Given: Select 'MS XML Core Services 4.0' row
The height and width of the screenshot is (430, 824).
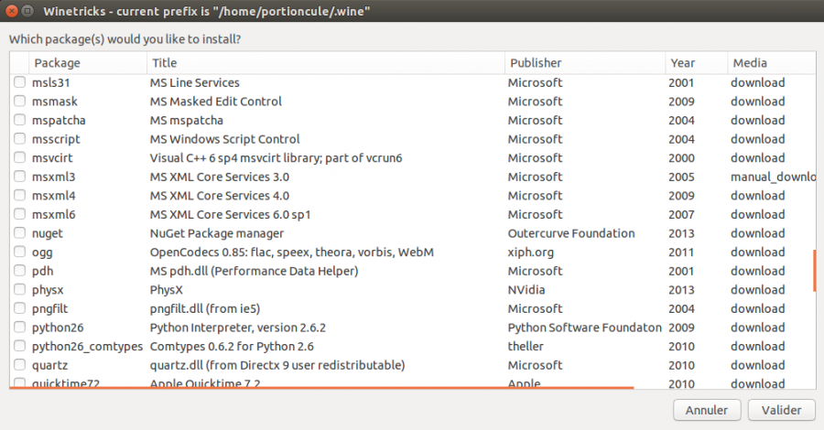Looking at the screenshot, I should (219, 196).
